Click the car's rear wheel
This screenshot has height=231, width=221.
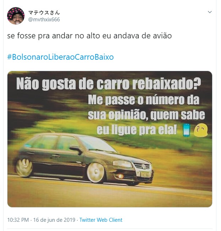(24, 167)
